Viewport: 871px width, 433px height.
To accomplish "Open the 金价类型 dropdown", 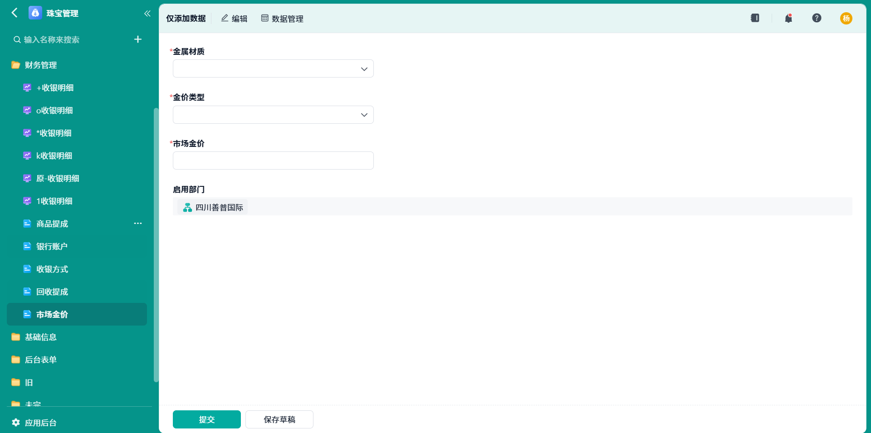I will [x=273, y=115].
